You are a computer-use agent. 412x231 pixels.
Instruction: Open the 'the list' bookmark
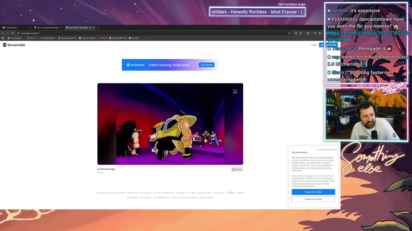(103, 38)
